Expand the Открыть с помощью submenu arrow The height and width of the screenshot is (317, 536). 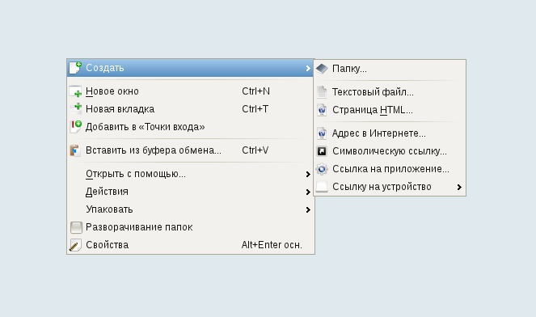[308, 174]
